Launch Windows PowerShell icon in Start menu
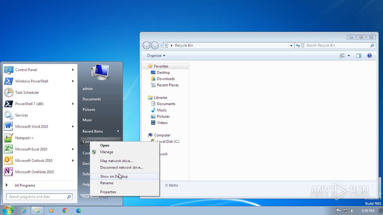 8,81
